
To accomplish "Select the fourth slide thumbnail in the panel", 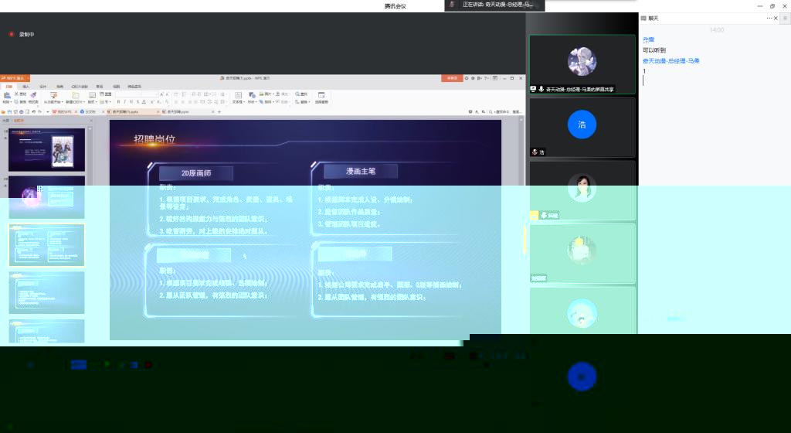I will click(x=46, y=293).
